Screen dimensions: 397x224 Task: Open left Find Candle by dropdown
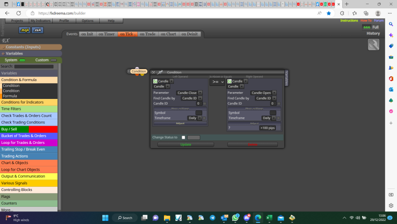(x=191, y=98)
